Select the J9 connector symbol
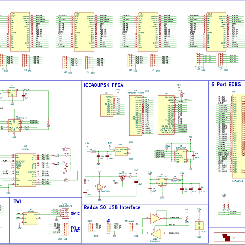 point(152,60)
